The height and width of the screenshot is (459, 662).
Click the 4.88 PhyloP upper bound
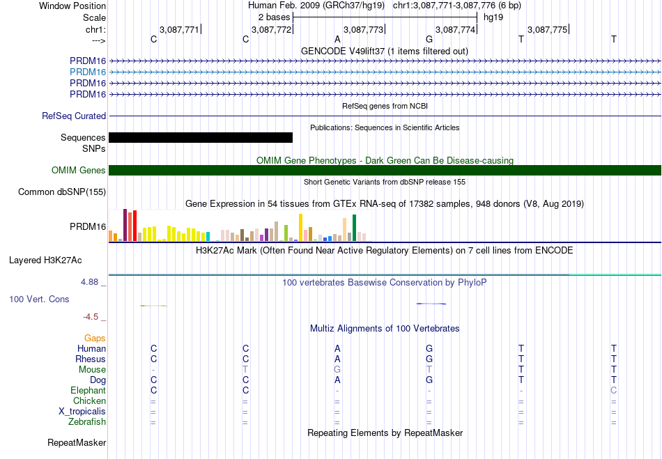coord(89,282)
